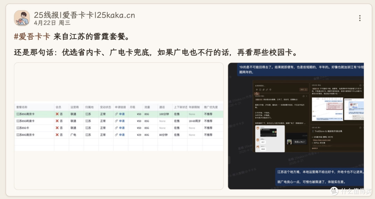The width and height of the screenshot is (375, 199).
Task: Click the 通话 column header
Action: click(162, 107)
